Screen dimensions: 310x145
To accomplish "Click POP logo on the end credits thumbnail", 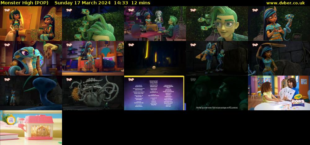I will click(x=131, y=80).
